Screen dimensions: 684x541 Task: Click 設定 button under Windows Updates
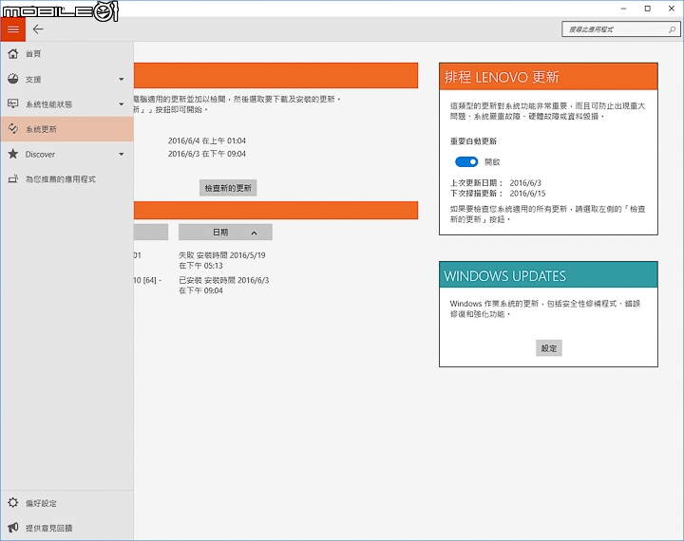pos(549,348)
